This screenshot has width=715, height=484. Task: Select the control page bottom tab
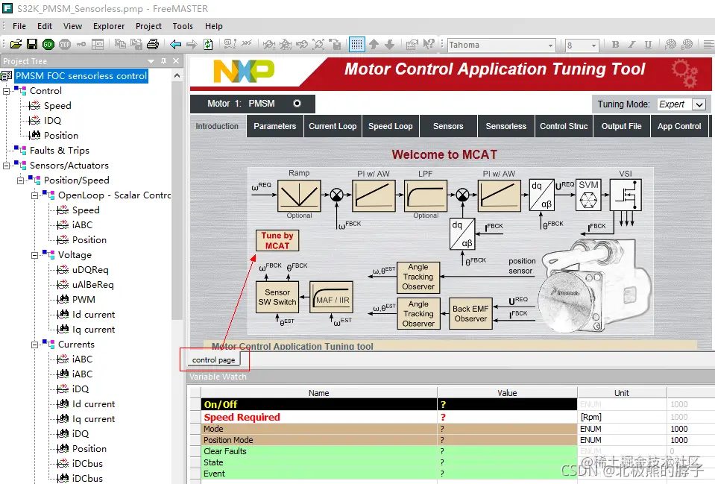[x=213, y=360]
